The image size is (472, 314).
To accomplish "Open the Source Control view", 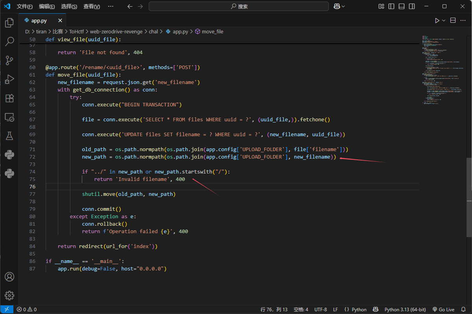I will (x=9, y=60).
